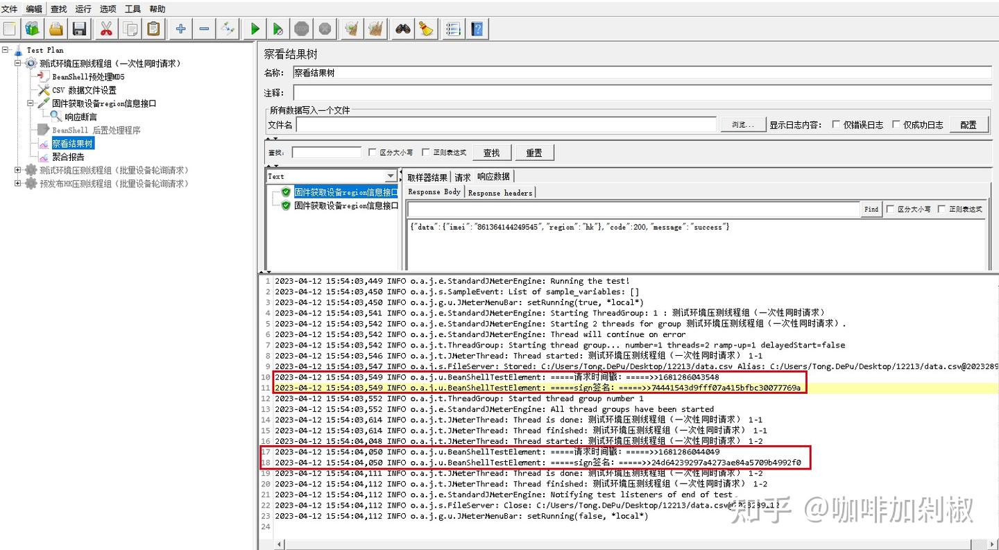This screenshot has height=550, width=999.
Task: Enable the 仅错误日志 checkbox
Action: [x=836, y=125]
